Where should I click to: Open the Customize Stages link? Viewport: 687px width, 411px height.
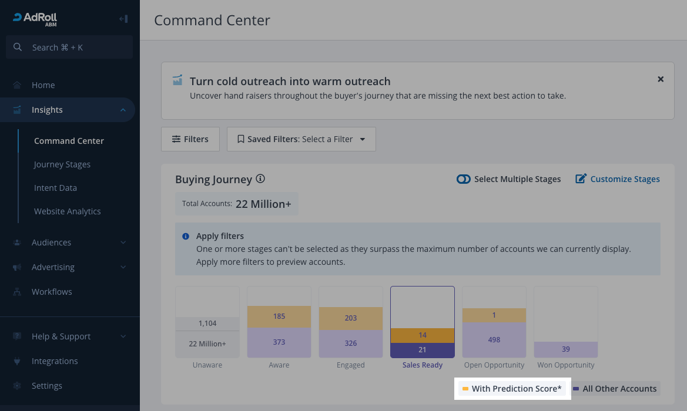tap(617, 179)
